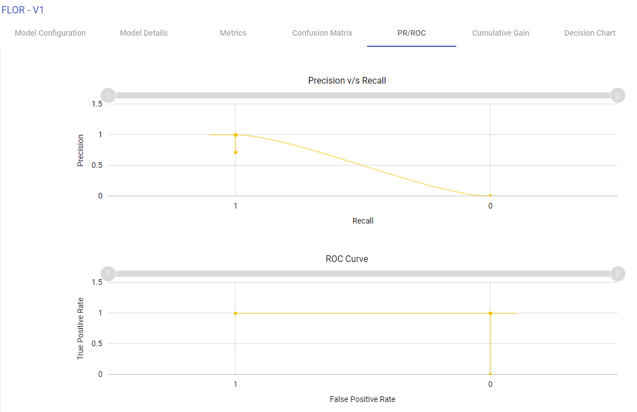Click left range handle of ROC Curve chart

(x=108, y=274)
